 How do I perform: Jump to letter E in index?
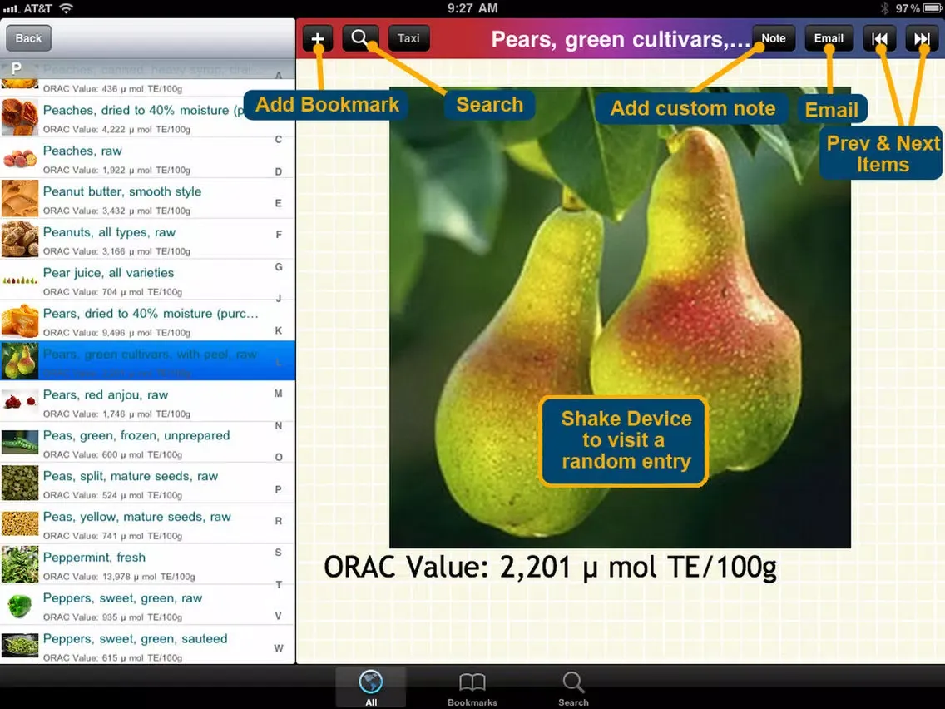(x=279, y=203)
